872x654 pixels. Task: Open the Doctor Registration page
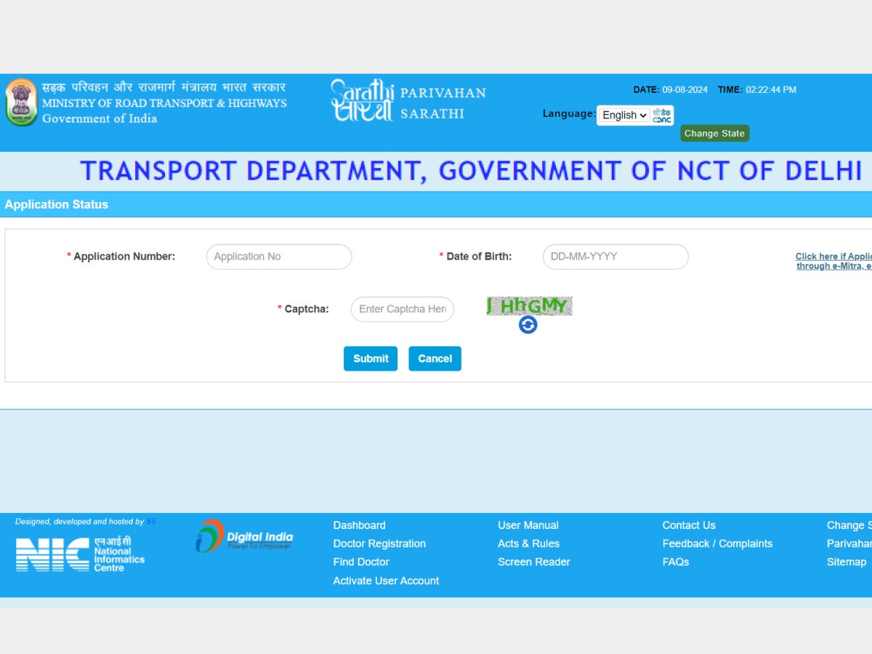[379, 543]
